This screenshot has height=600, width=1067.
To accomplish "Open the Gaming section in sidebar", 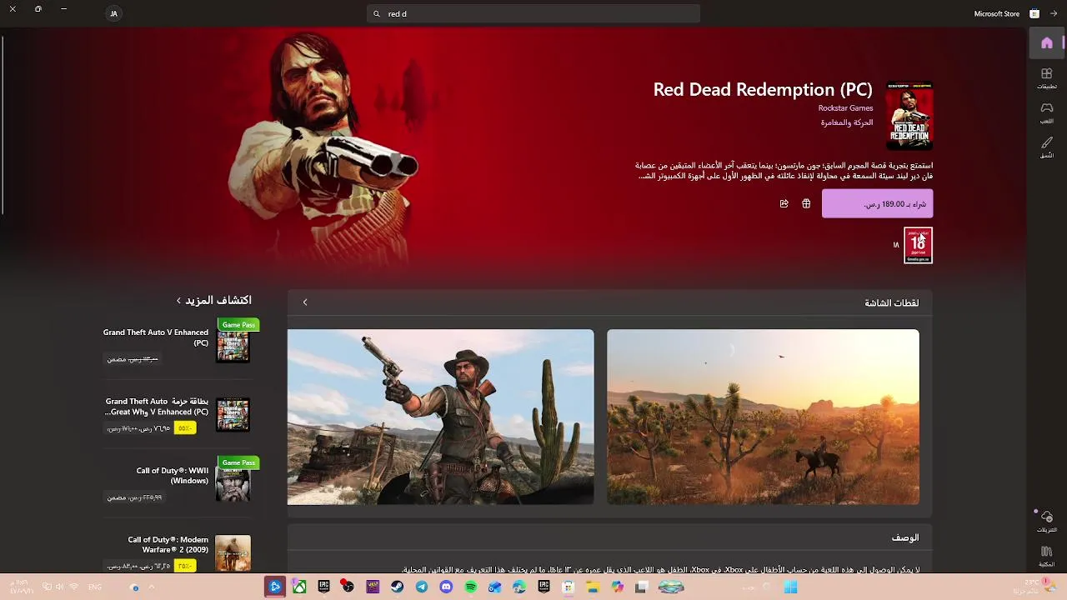I will coord(1047,113).
